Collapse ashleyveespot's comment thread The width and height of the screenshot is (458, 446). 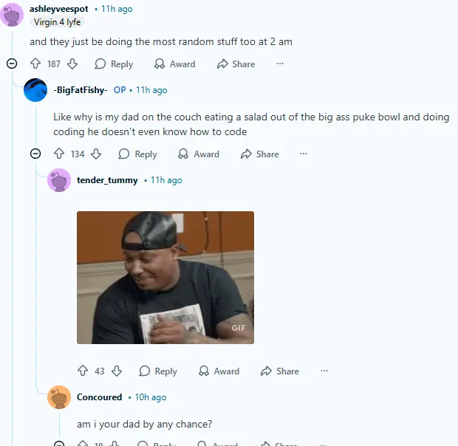click(11, 64)
